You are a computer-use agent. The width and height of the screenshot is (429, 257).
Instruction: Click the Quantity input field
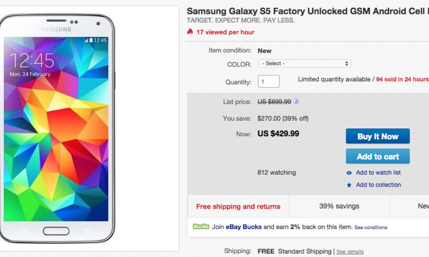pos(268,82)
